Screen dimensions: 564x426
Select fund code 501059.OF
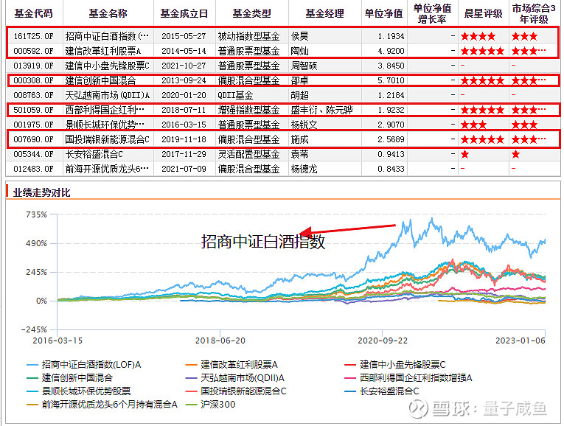(33, 110)
